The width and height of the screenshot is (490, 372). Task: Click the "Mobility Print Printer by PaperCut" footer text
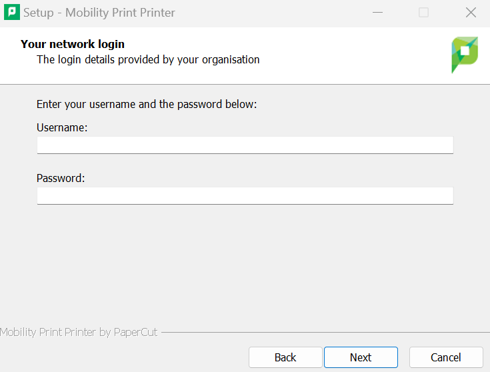(x=79, y=332)
